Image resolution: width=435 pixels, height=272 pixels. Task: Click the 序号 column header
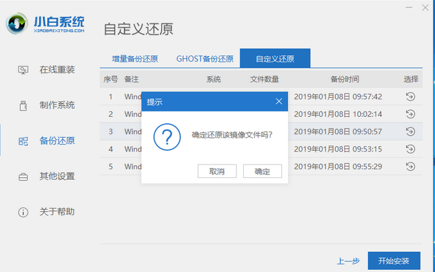click(110, 80)
